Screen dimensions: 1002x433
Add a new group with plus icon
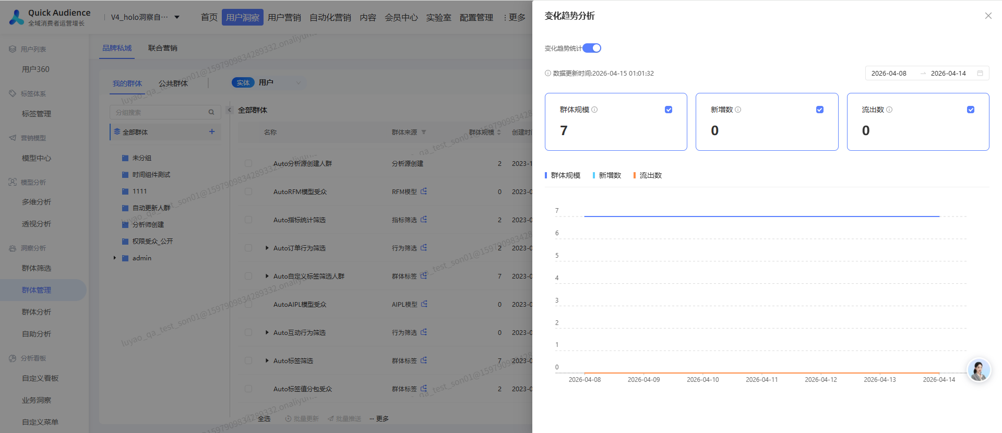pos(212,131)
